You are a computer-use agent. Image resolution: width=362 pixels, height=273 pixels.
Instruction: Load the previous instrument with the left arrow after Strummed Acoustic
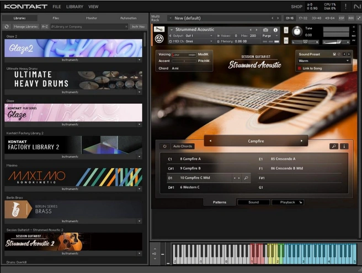251,30
